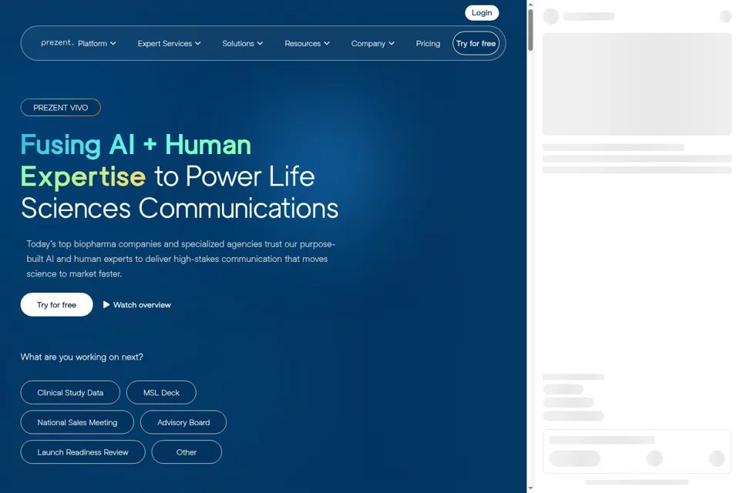Click Try for free in navigation bar
The width and height of the screenshot is (740, 493).
(476, 43)
